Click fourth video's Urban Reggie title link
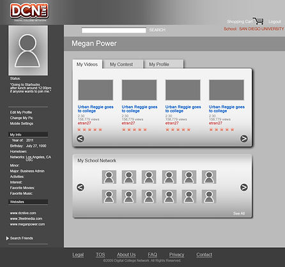Image resolution: width=285 pixels, height=267 pixels. 227,109
